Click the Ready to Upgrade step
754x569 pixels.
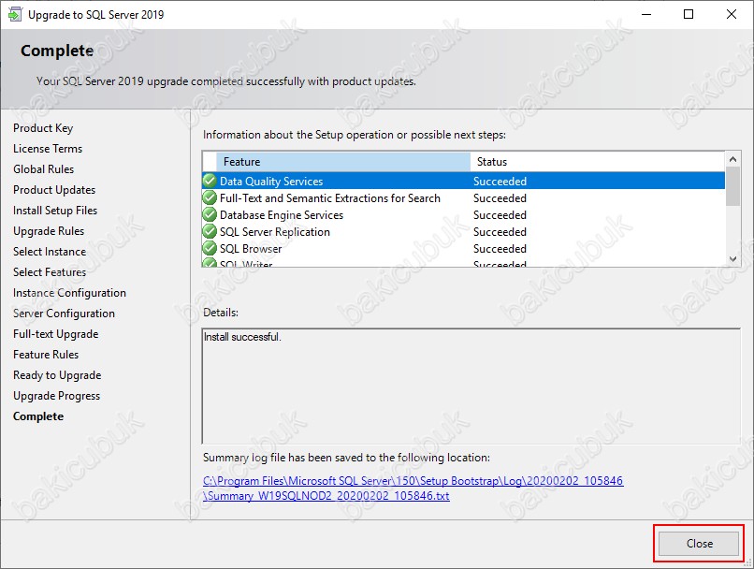[57, 375]
